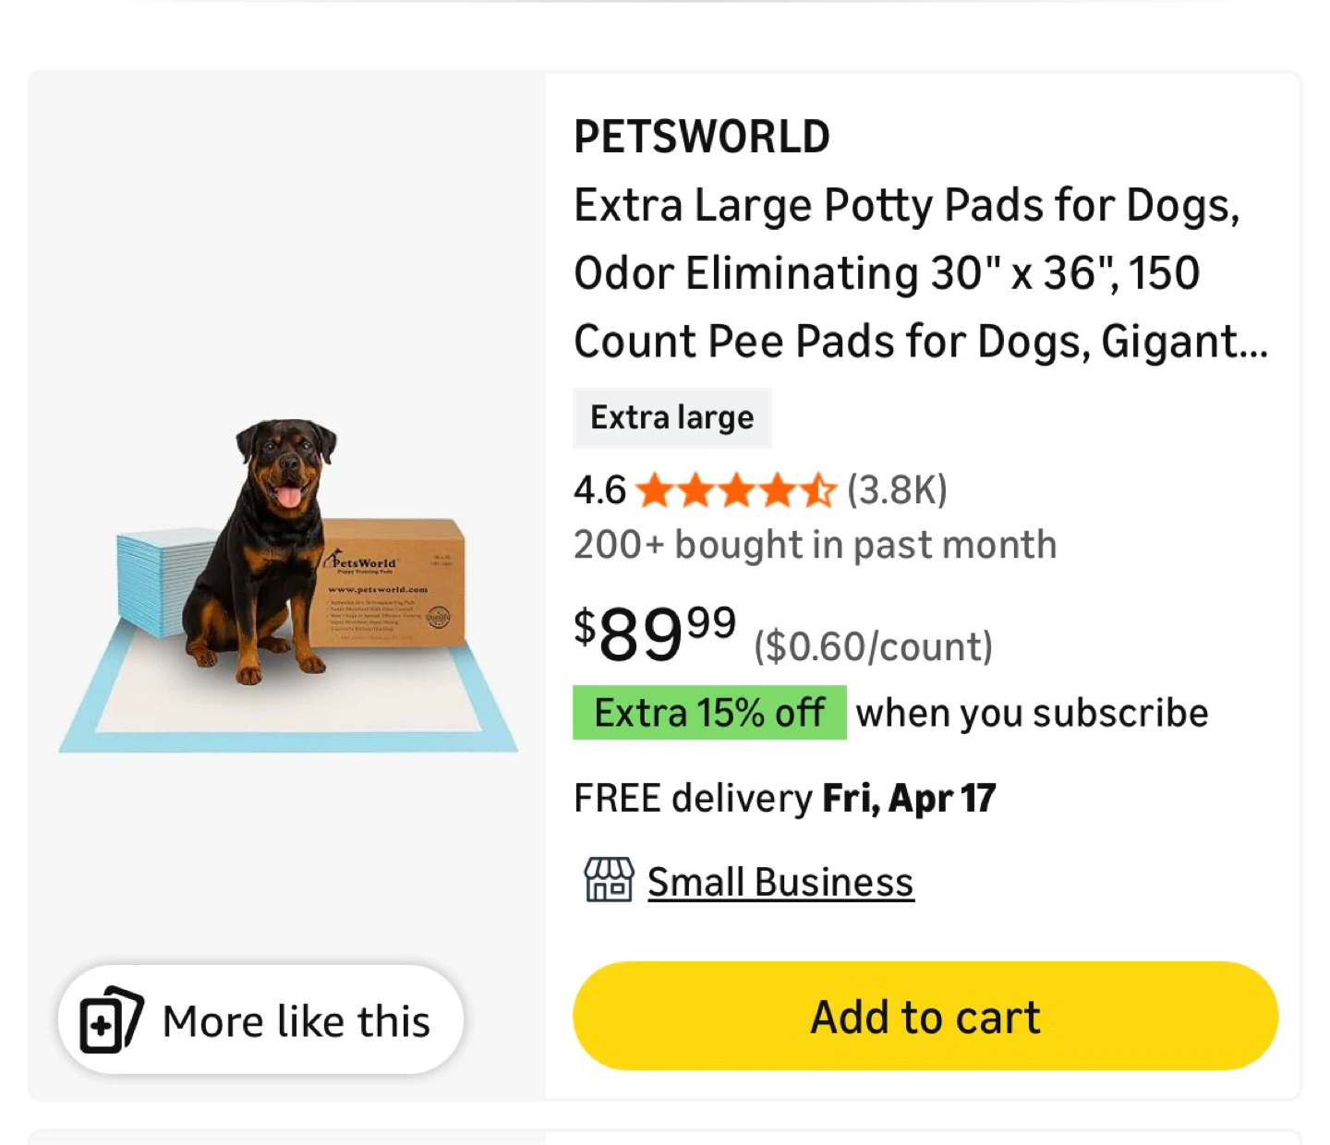Click the green Extra 15% off badge
The width and height of the screenshot is (1330, 1145).
click(709, 713)
